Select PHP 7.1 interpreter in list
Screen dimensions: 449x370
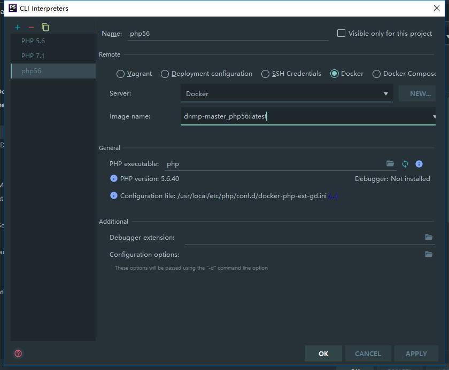click(53, 56)
